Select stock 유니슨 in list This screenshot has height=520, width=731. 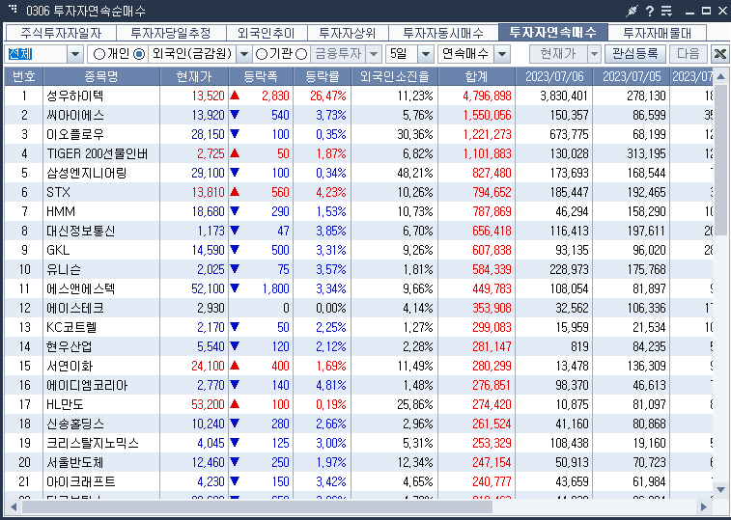click(64, 269)
